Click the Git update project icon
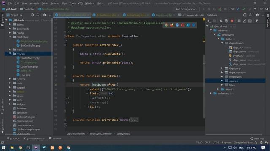Image resolution: width=270 pixels, height=151 pixels. 238,9
